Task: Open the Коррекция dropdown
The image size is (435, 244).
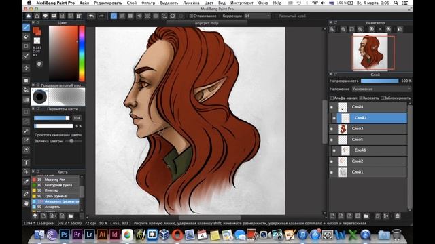Action: 257,16
